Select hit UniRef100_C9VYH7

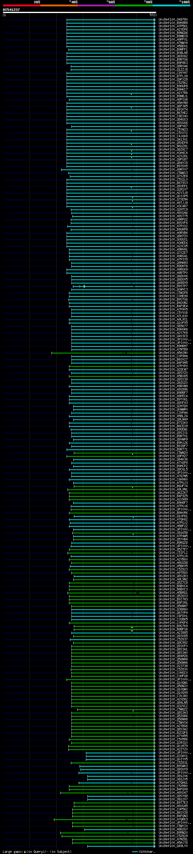173,73
